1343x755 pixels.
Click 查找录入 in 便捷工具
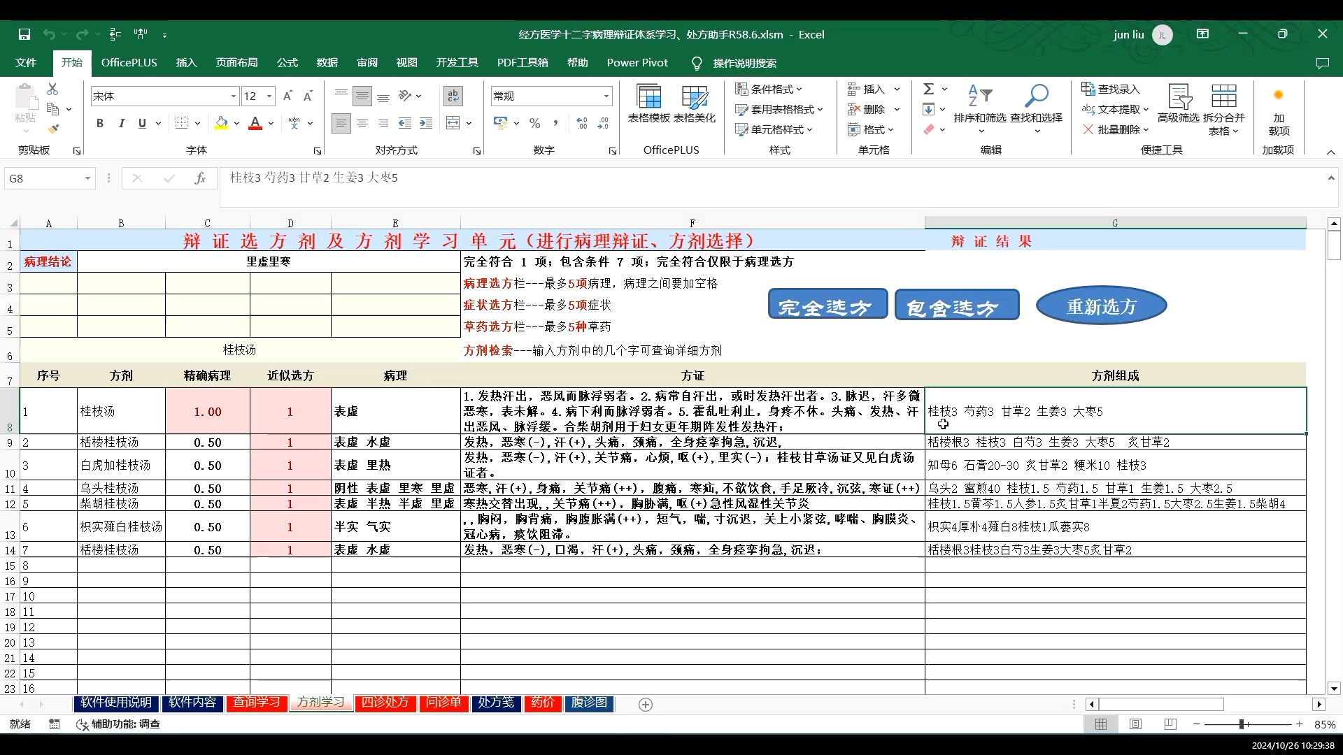1111,89
